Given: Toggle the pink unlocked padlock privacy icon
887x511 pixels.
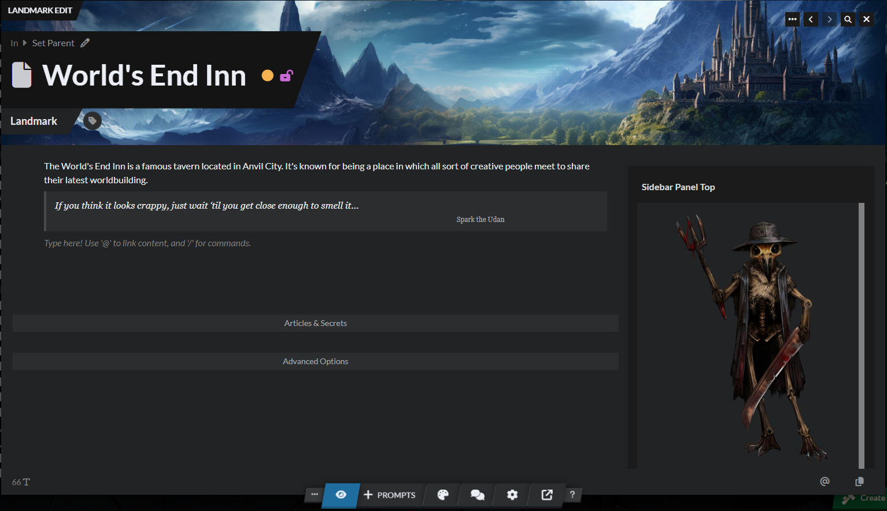Looking at the screenshot, I should (286, 76).
